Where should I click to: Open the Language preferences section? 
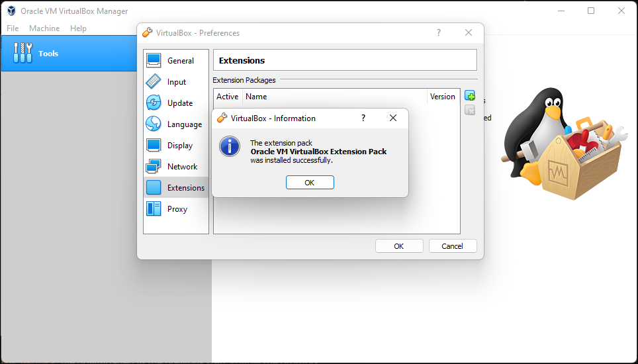(175, 124)
